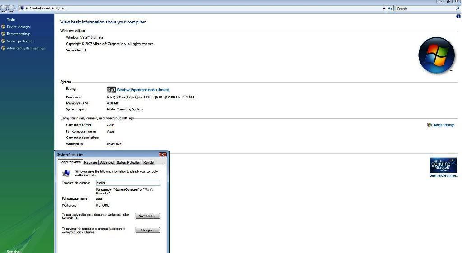Open Windows Experience Index: Unrated link
Viewport: 462px width, 253px height.
click(x=143, y=90)
